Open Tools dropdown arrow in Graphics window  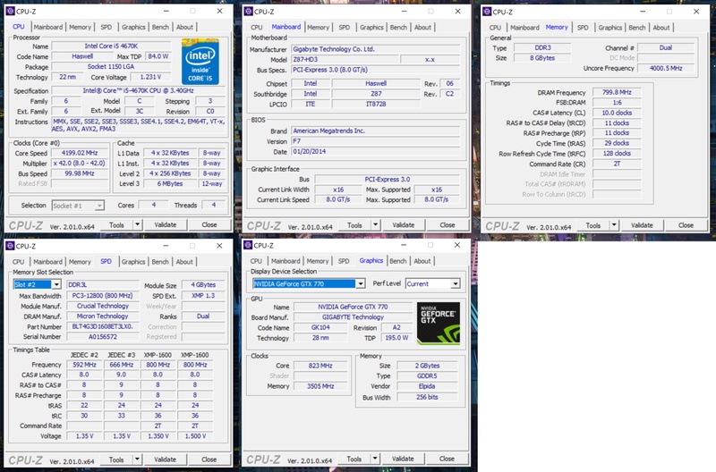375,459
